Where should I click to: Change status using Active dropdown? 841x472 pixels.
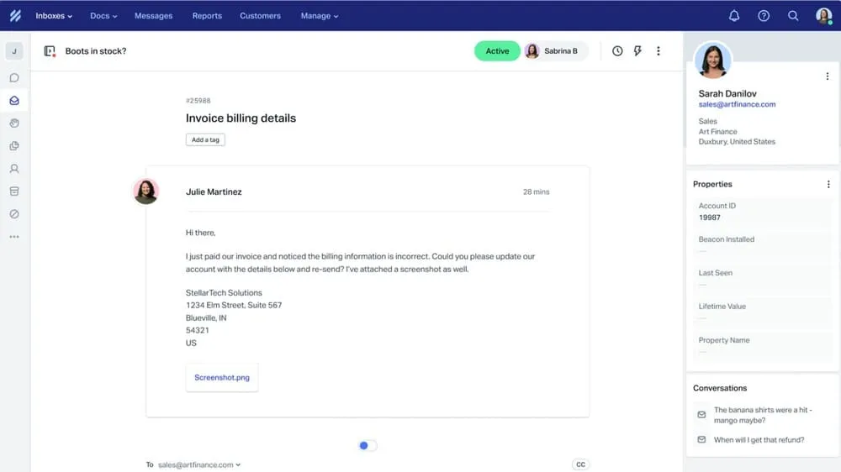(497, 51)
